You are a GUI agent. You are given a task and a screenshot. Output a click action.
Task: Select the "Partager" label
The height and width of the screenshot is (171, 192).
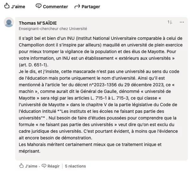pyautogui.click(x=91, y=7)
